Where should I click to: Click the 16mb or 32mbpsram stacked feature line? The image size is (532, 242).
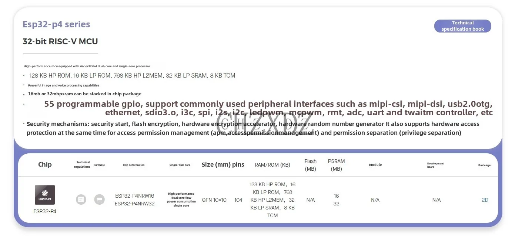point(85,94)
